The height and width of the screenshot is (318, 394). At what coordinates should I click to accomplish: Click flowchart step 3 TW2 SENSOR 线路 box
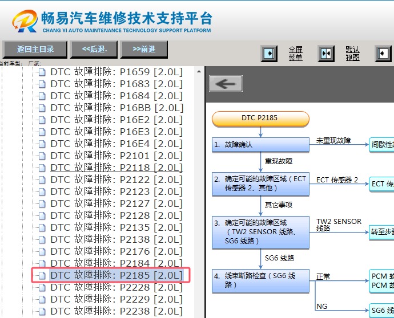click(260, 232)
